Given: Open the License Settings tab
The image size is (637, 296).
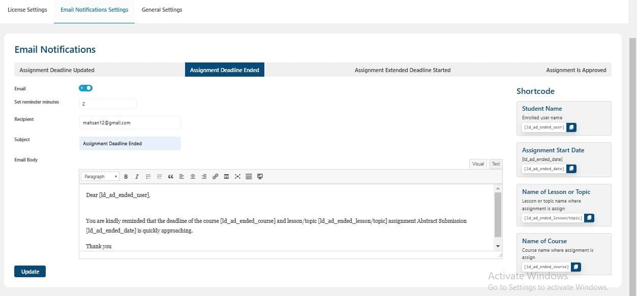Looking at the screenshot, I should click(x=27, y=10).
